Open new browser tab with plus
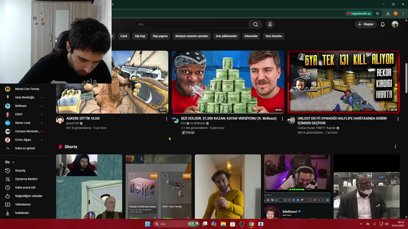 (113, 4)
